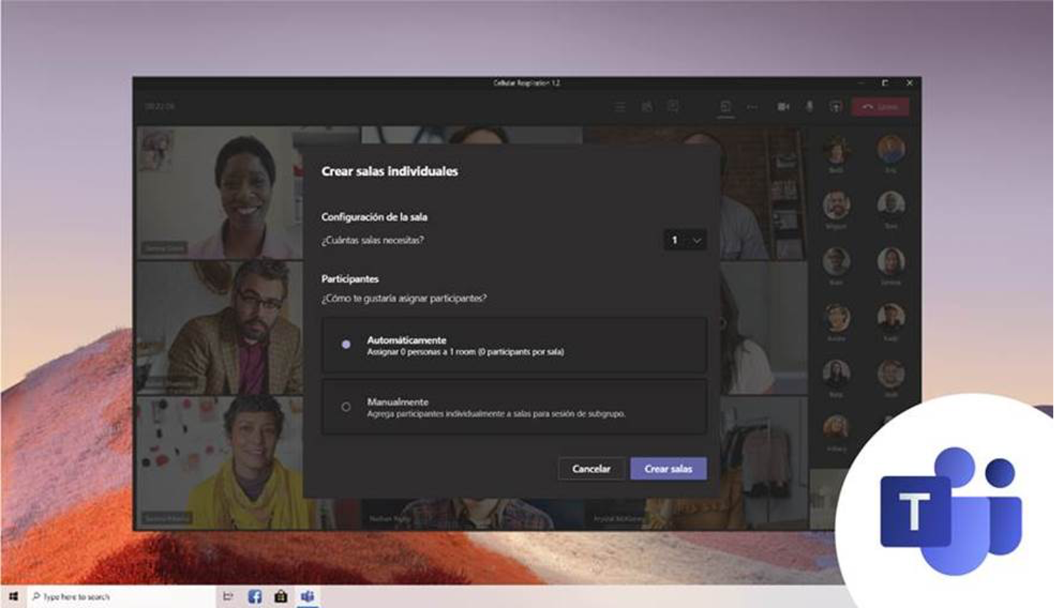Click the share screen icon in toolbar
This screenshot has width=1054, height=608.
(x=835, y=107)
